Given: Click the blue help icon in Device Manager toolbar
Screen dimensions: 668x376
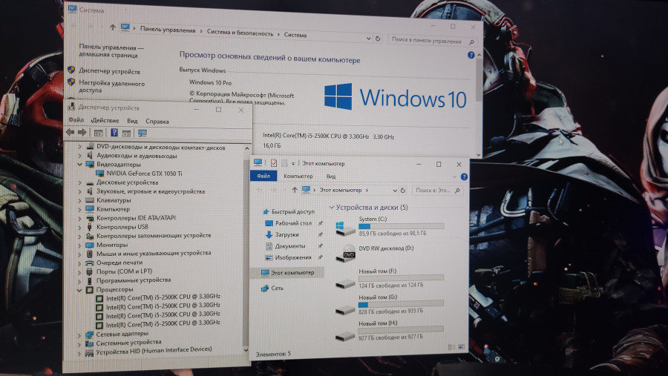Looking at the screenshot, I should click(114, 133).
